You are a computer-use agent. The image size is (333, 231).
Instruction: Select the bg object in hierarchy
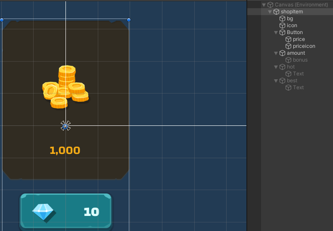pos(290,19)
